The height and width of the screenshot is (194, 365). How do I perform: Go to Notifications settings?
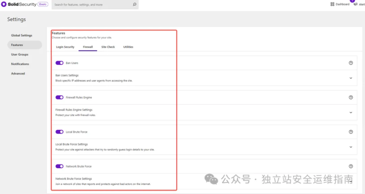(20, 64)
